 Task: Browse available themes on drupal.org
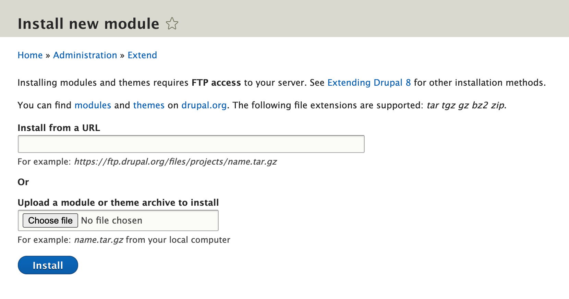coord(149,105)
